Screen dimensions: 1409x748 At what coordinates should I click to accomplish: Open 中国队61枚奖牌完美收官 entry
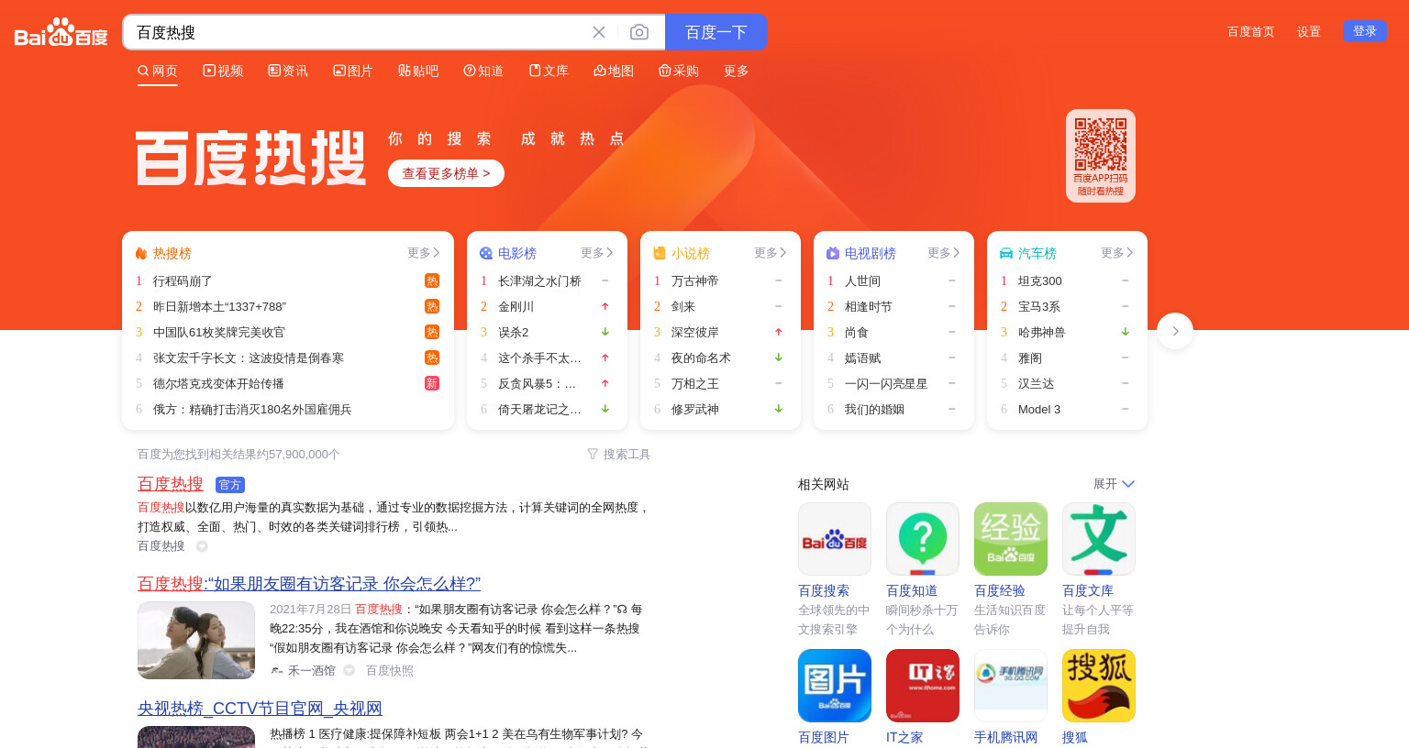[219, 332]
